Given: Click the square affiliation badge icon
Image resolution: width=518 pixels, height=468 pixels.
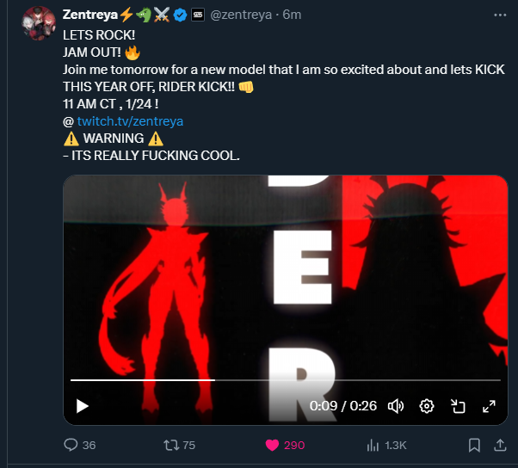Looking at the screenshot, I should click(x=198, y=15).
